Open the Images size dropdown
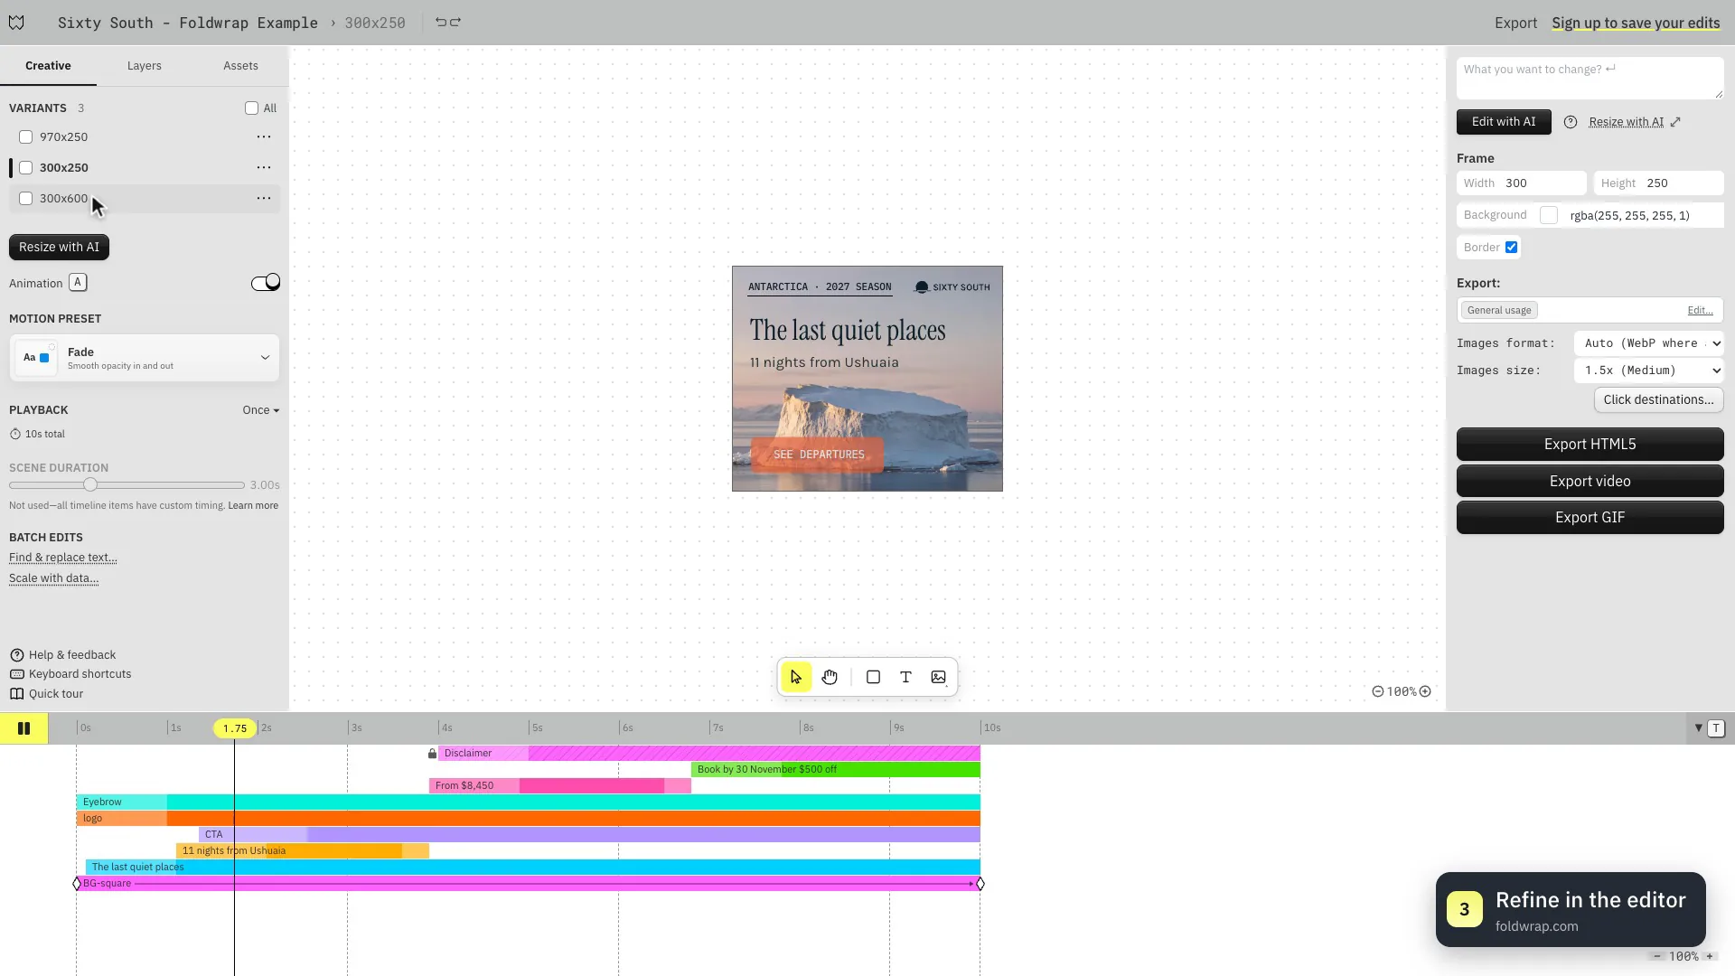 click(1649, 371)
